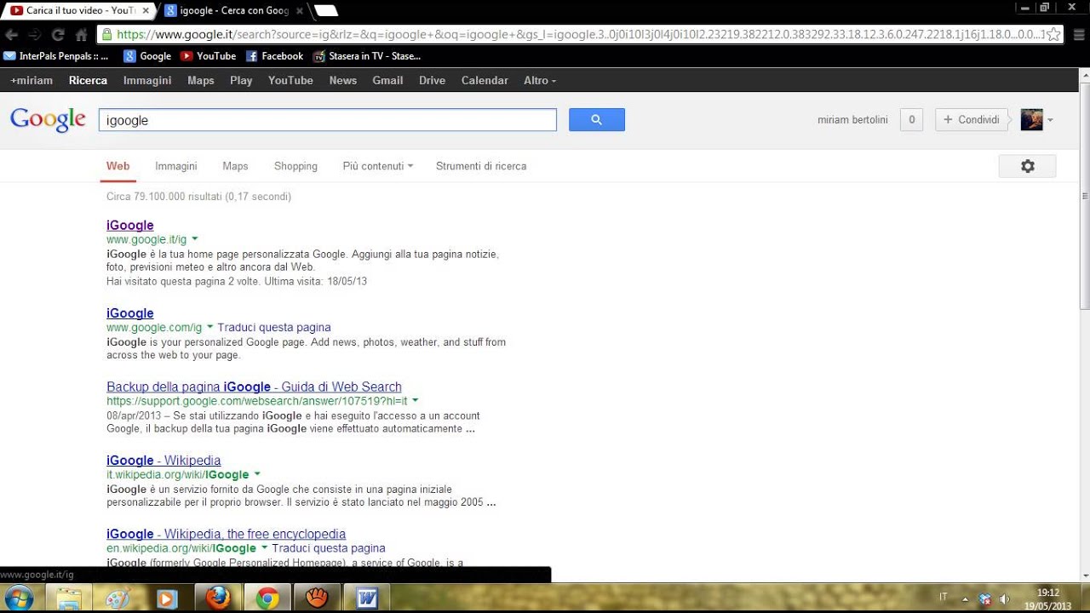The height and width of the screenshot is (613, 1090).
Task: Select igoogle - Cerca con Google tab
Action: [234, 10]
